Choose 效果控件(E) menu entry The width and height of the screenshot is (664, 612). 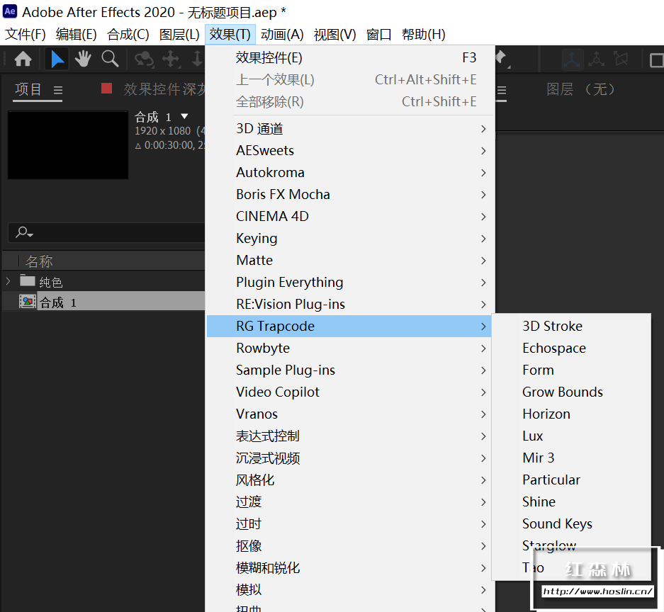[350, 57]
